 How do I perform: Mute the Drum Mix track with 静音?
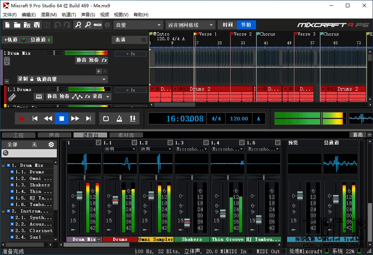(x=81, y=60)
